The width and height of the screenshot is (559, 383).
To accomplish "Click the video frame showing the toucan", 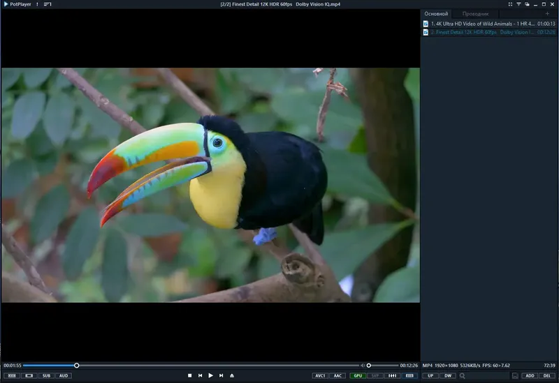I will [x=211, y=185].
